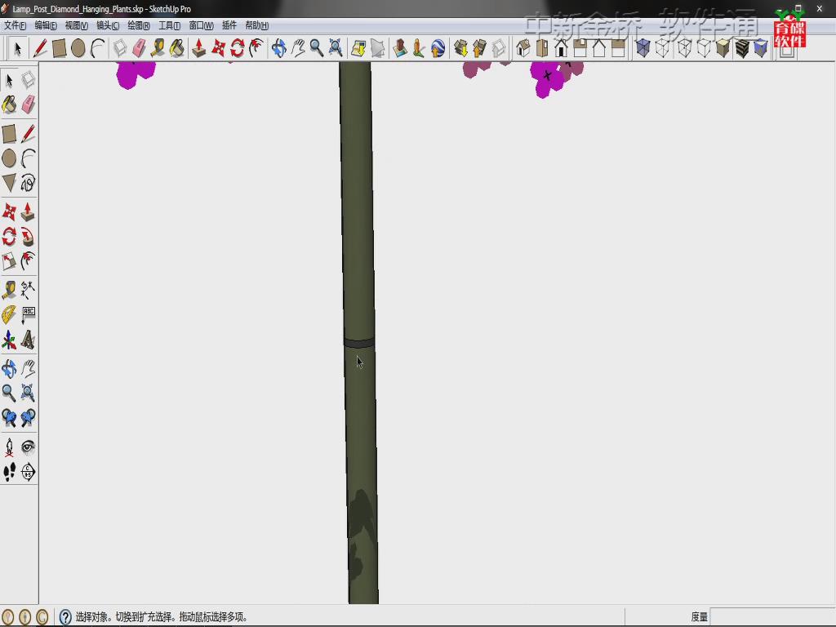Select the Section Plane tool
Viewport: 836px width, 627px height.
pos(28,471)
